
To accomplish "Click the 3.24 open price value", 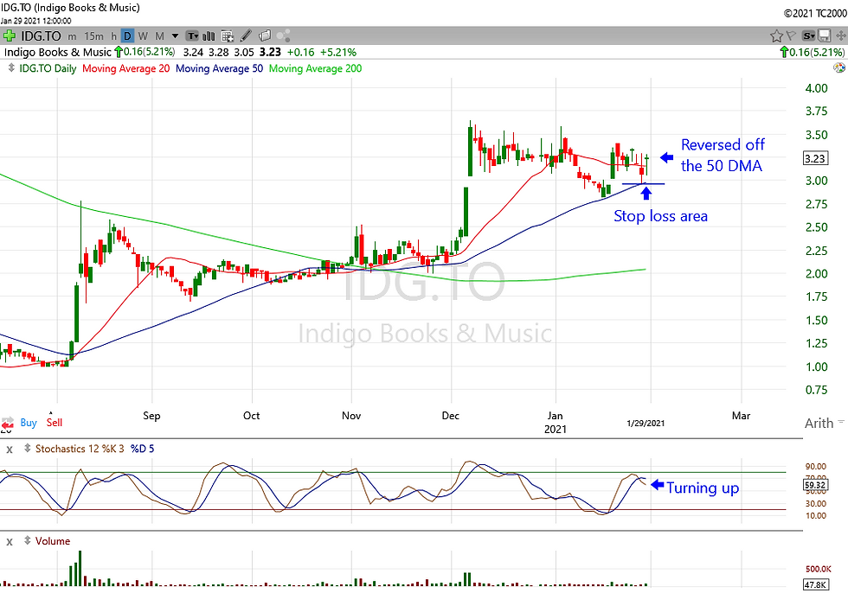I will pos(193,53).
